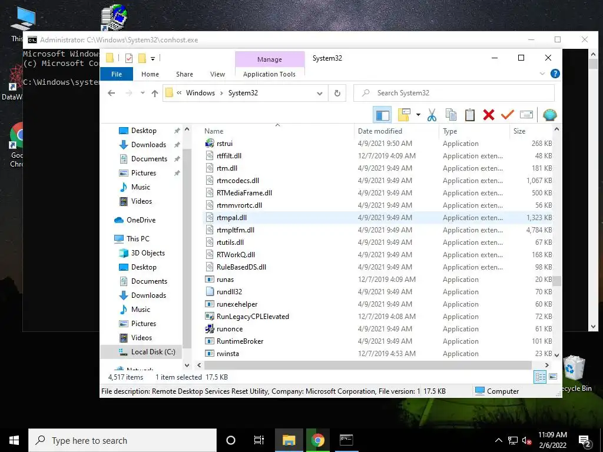Click the Search System32 box

point(454,93)
